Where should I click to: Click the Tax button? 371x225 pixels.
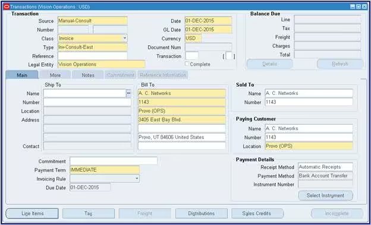click(x=89, y=213)
